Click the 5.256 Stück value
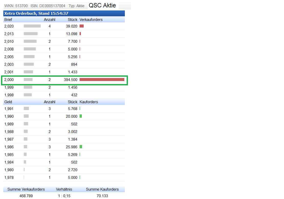 point(73,57)
